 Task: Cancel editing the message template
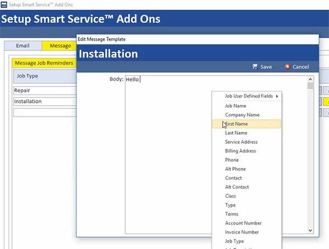[x=297, y=67]
